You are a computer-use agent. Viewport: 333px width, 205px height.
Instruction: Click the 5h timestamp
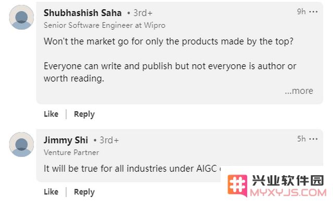[301, 139]
